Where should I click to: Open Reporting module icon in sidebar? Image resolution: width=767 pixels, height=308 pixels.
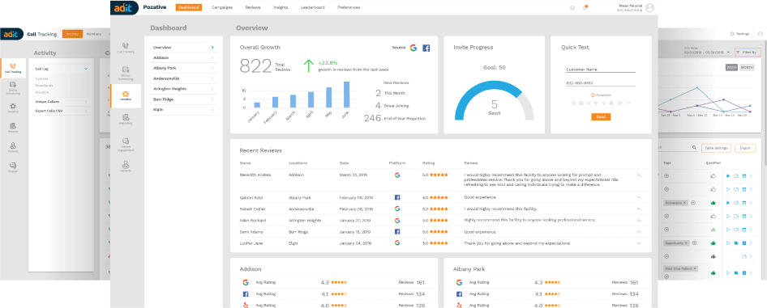pyautogui.click(x=126, y=119)
